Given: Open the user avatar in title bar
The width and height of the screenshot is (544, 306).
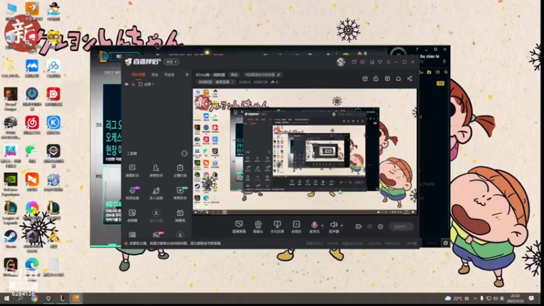Looking at the screenshot, I should pyautogui.click(x=341, y=62).
